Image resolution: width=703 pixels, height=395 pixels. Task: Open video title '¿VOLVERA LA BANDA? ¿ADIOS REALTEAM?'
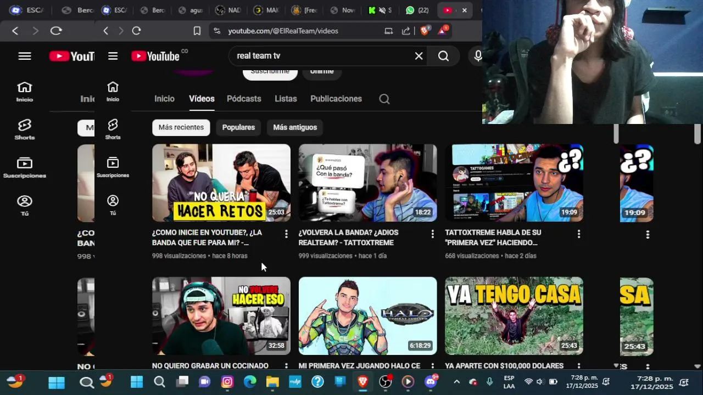click(x=348, y=238)
